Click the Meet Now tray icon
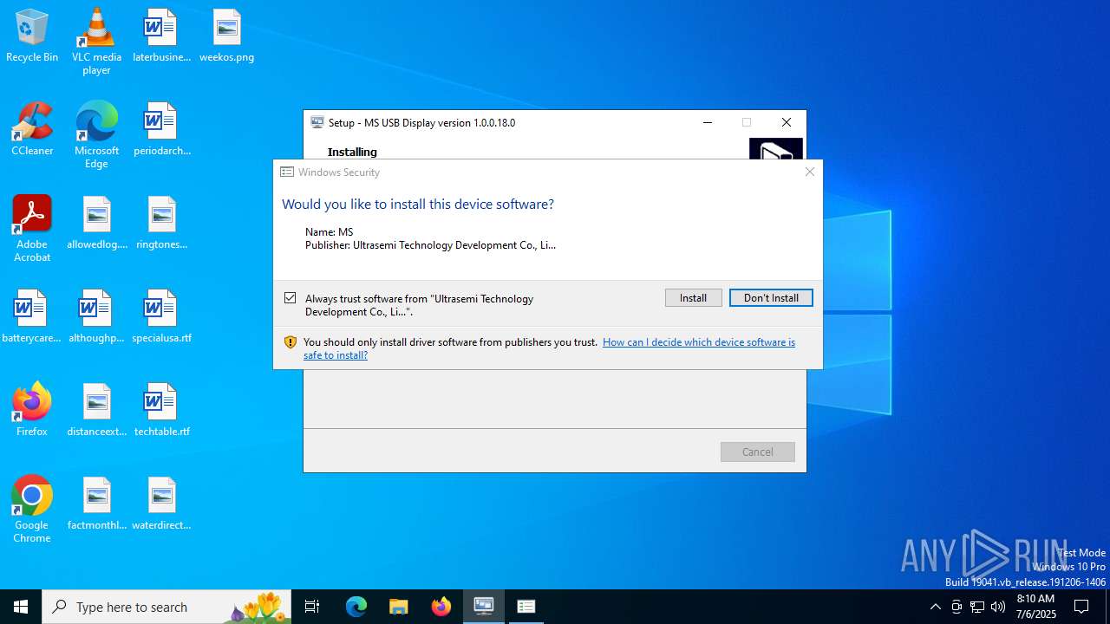 click(957, 607)
